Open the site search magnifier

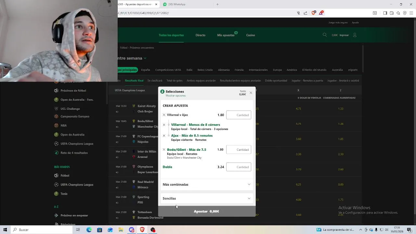(x=325, y=35)
